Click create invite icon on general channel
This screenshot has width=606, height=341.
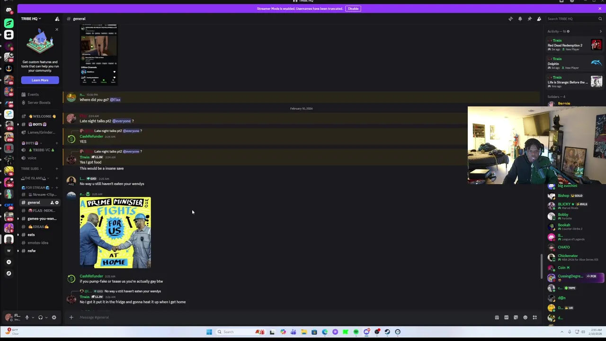pos(52,203)
